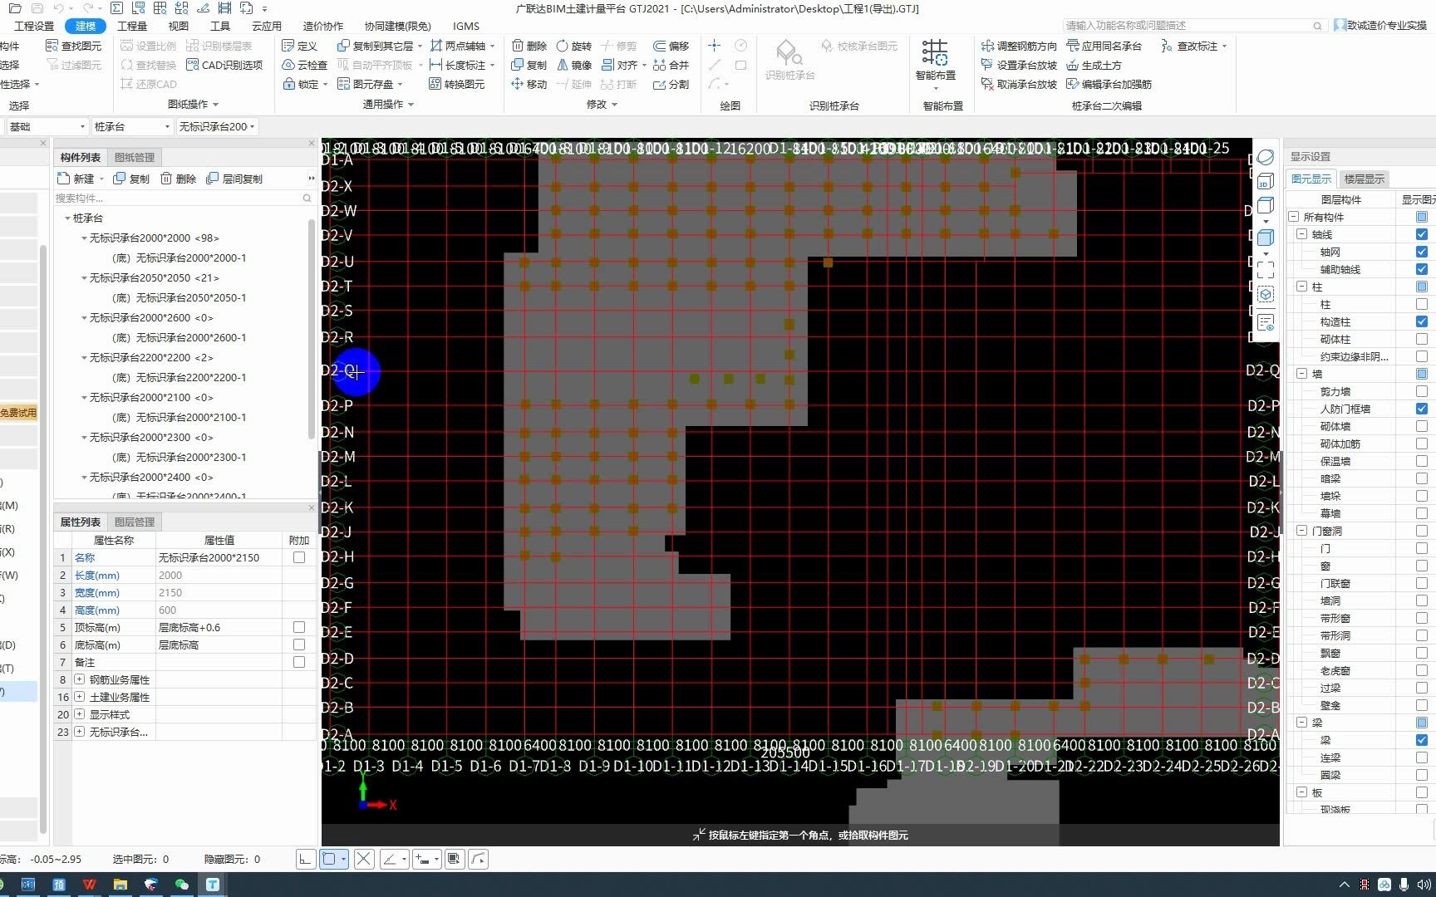
Task: Toggle the 轴网 display checkbox
Action: pyautogui.click(x=1422, y=252)
